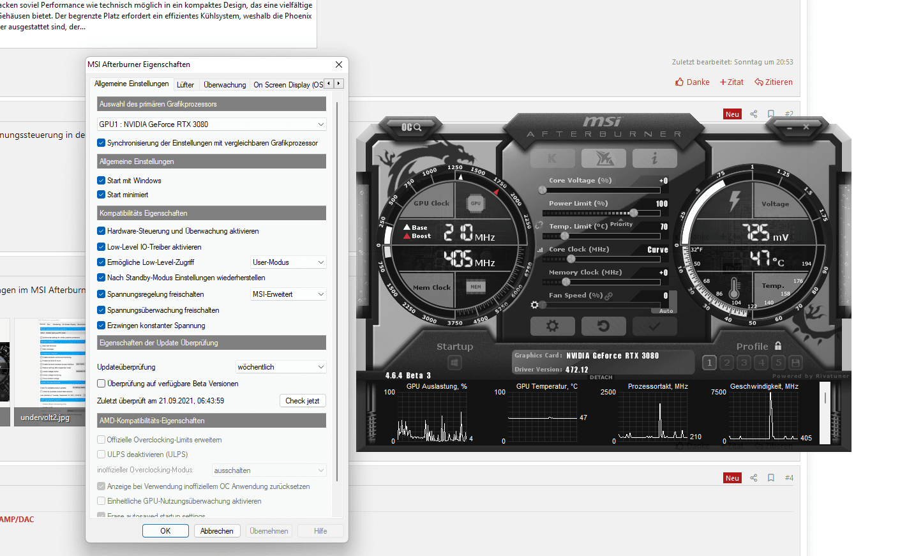Click the Kombustor K button

(552, 158)
